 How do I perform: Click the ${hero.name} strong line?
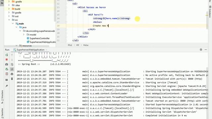112,19
